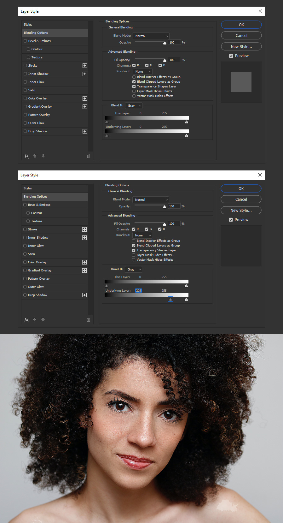Move effect down arrow in lower dialog

point(43,320)
